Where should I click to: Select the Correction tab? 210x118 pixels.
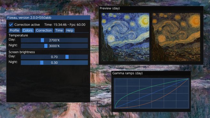[x=44, y=30]
